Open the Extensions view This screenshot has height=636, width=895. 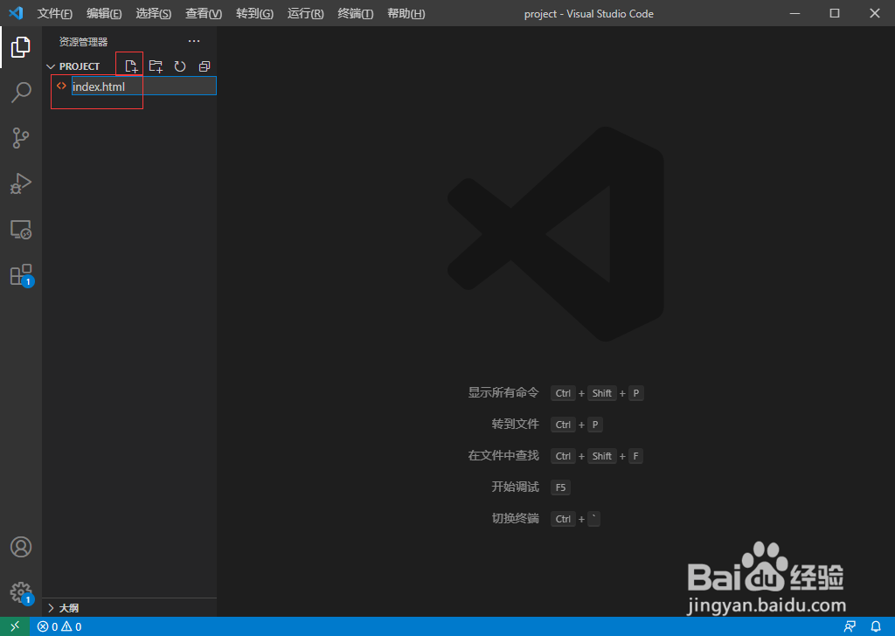click(22, 275)
